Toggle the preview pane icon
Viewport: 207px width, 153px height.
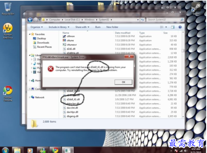(173, 27)
